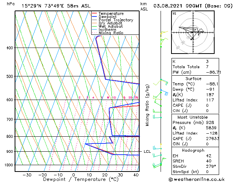This screenshot has height=182, width=236.
Task: Select 'Parcel Trajectory' in the legend
Action: 116,20
